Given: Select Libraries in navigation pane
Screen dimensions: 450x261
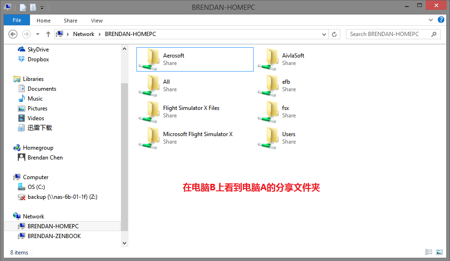Looking at the screenshot, I should point(29,79).
